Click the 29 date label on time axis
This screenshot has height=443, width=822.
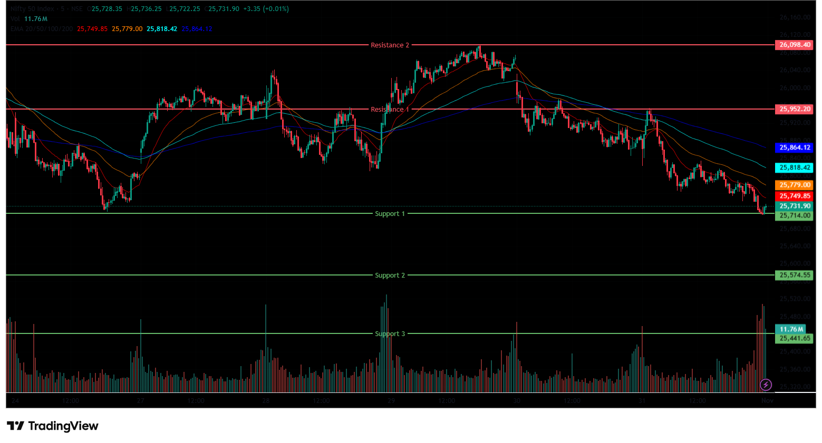tap(391, 401)
